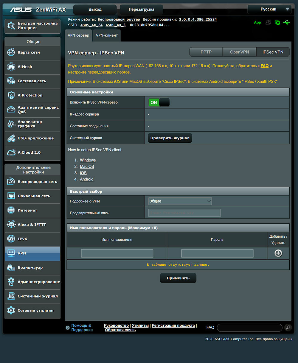Click the AiMesh sidebar icon
Viewport: 298px width, 363px height.
tap(11, 67)
